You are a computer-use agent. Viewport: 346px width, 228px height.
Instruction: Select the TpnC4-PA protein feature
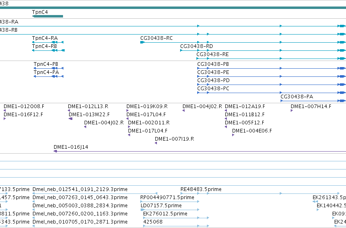pyautogui.click(x=48, y=76)
